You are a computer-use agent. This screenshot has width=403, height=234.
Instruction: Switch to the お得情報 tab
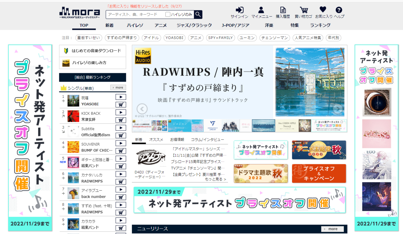[177, 140]
